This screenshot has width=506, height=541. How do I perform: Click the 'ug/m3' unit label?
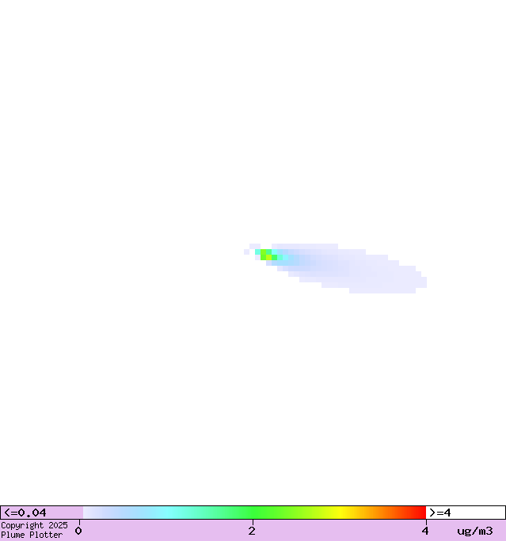pyautogui.click(x=475, y=531)
